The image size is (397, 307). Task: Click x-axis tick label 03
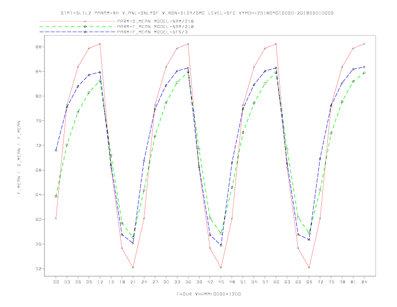click(67, 282)
